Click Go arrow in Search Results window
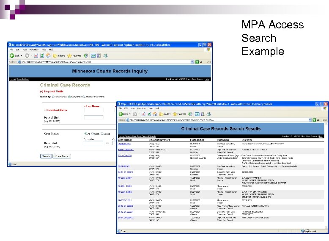 pyautogui.click(x=314, y=120)
